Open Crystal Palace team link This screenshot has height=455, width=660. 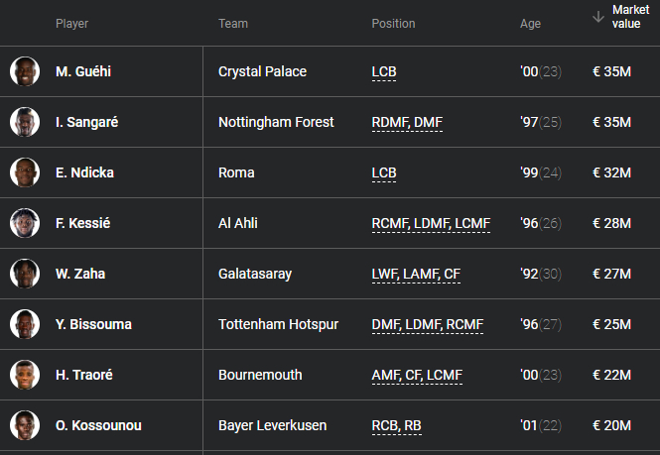point(262,71)
